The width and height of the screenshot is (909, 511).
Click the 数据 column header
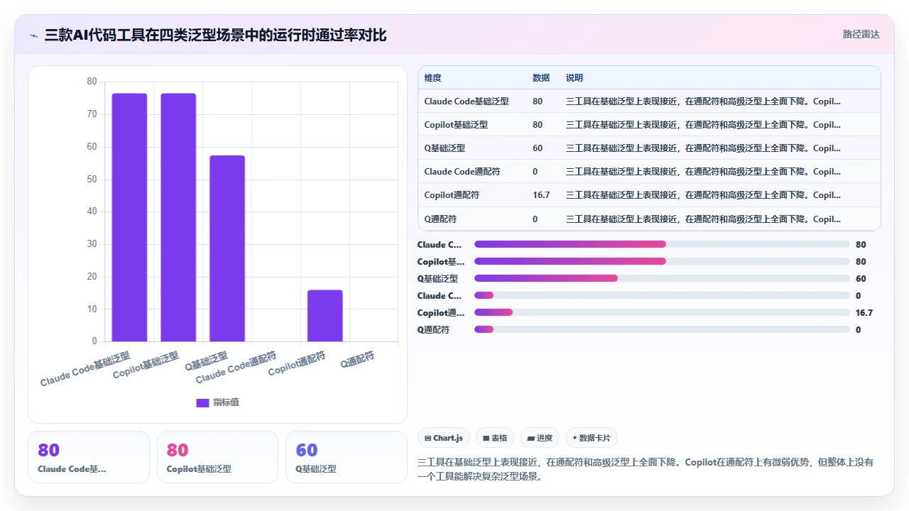point(541,78)
